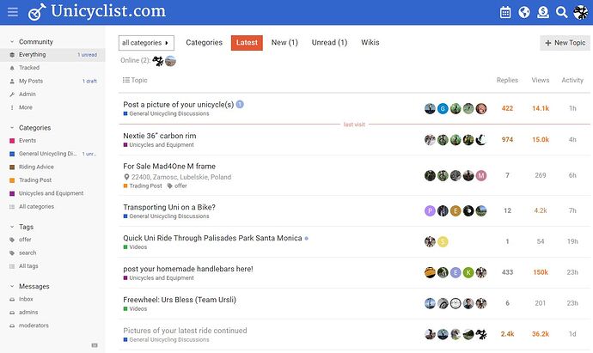Open the search magnifier icon
The width and height of the screenshot is (593, 353).
pyautogui.click(x=562, y=12)
